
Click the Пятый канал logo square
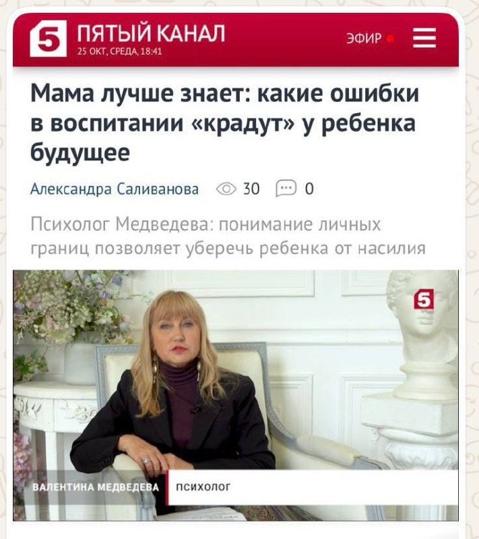tap(48, 38)
